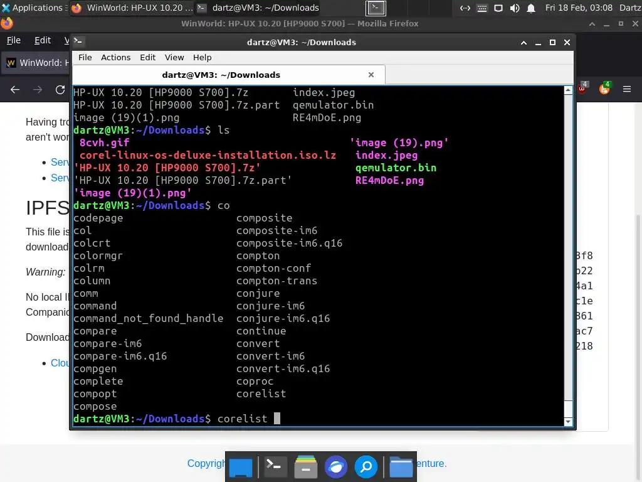Click the keyboard layout tray icon

482,8
